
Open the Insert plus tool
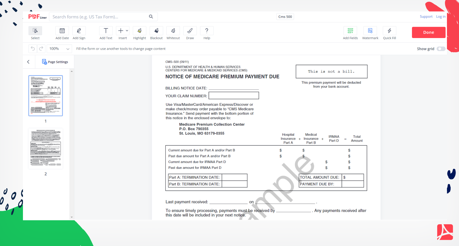click(x=121, y=31)
